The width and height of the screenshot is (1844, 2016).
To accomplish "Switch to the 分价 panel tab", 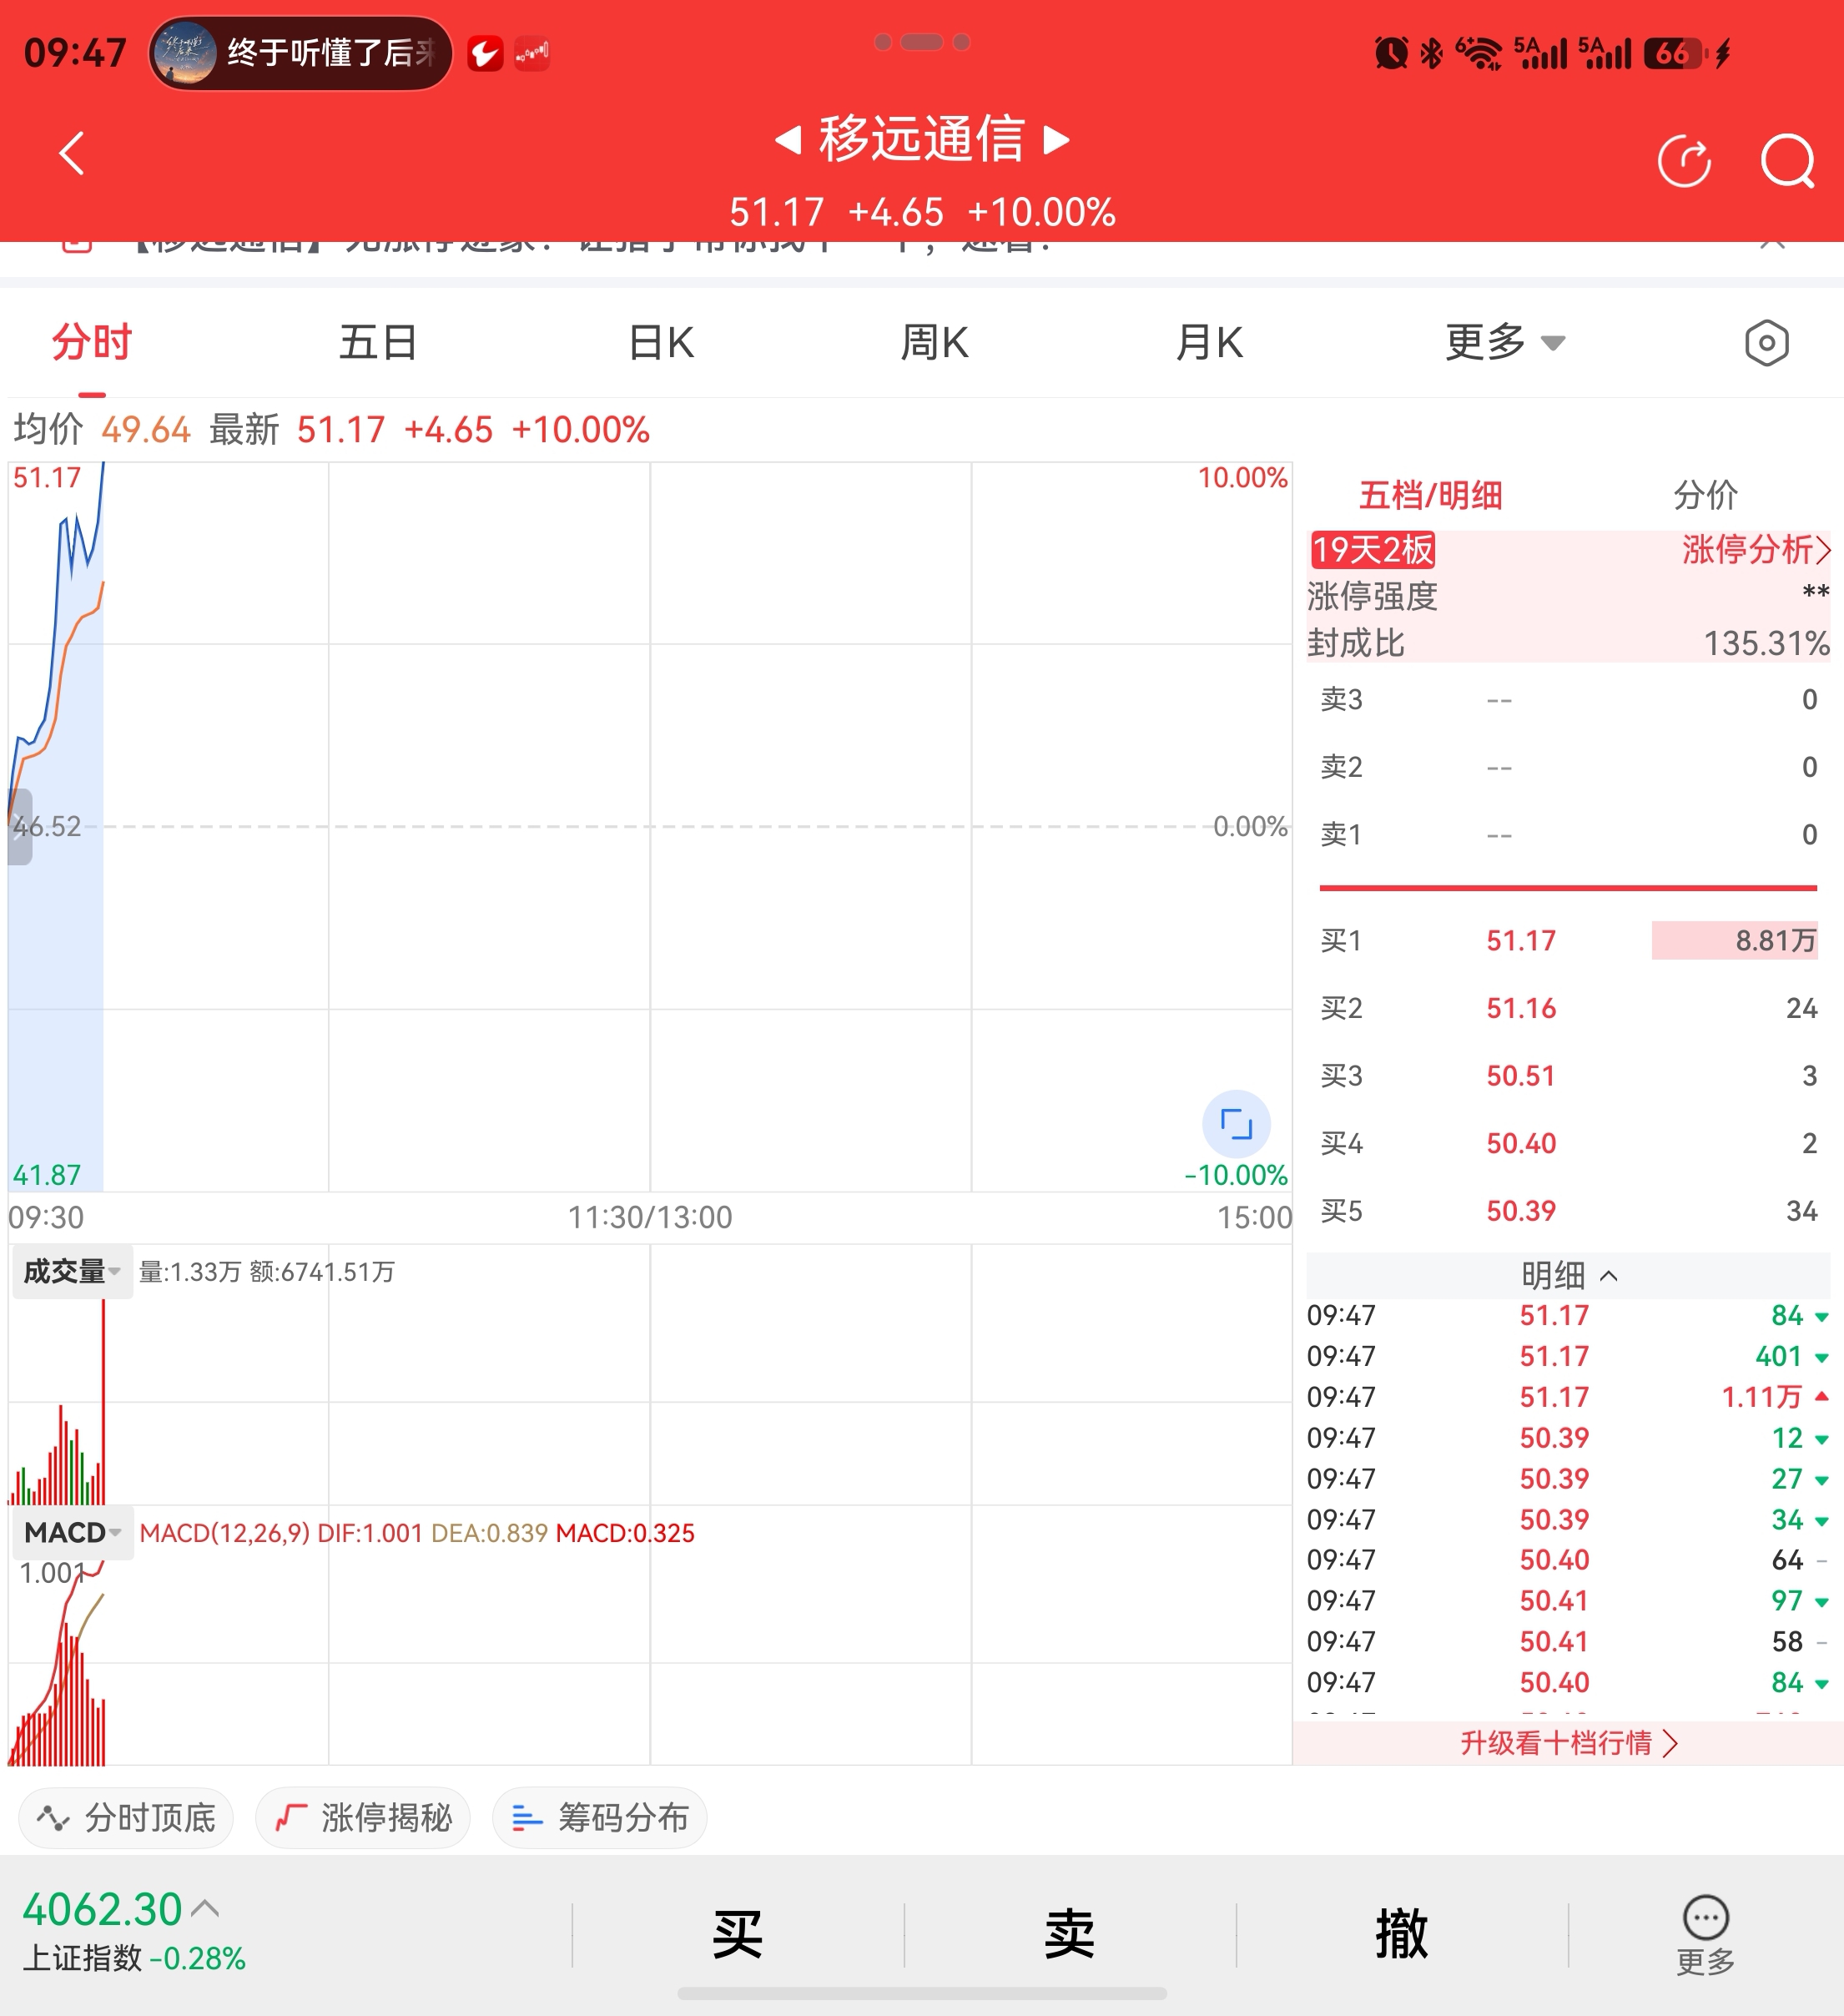I will (1706, 495).
